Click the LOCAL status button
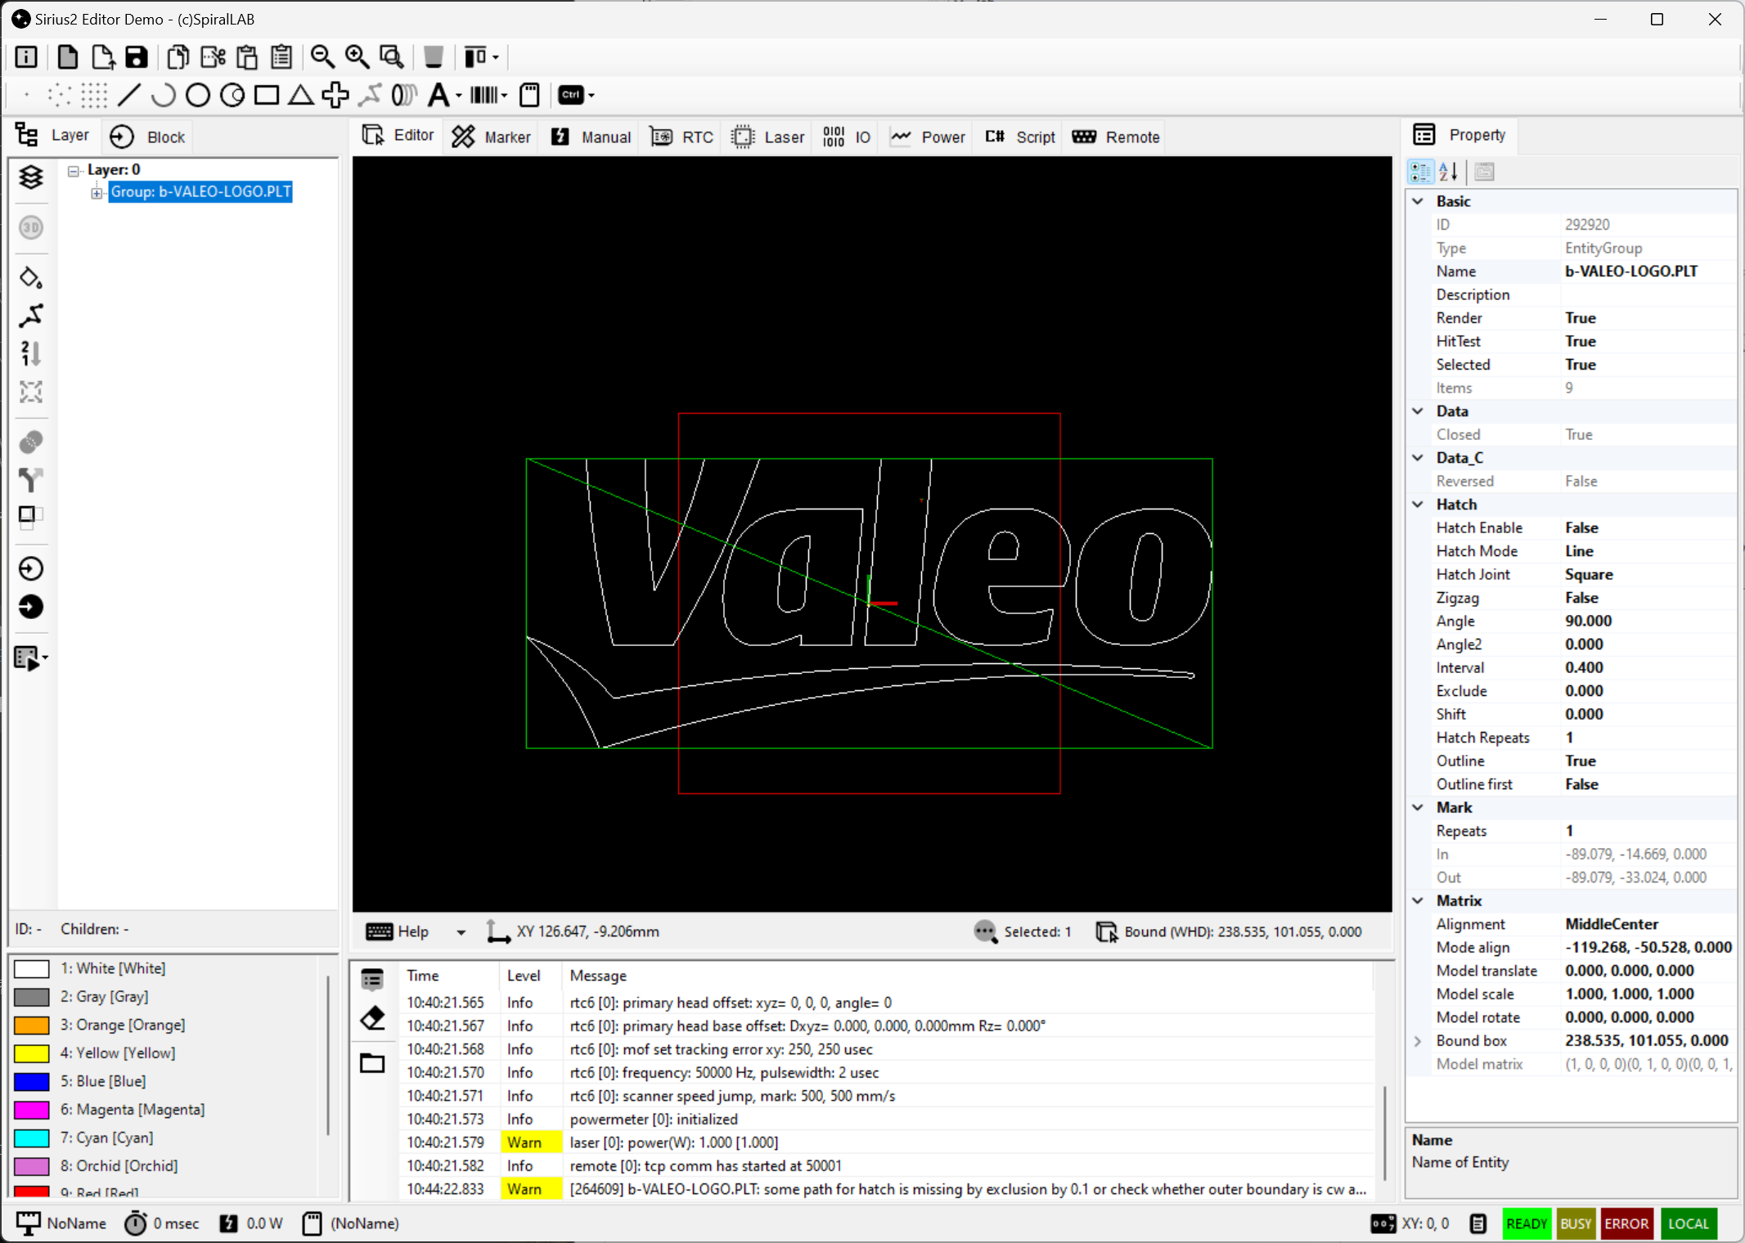Screen dimensions: 1745x1243 click(x=1688, y=1223)
